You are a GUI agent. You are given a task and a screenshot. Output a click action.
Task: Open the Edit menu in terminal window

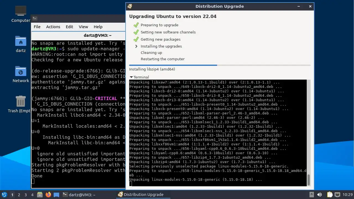69,27
